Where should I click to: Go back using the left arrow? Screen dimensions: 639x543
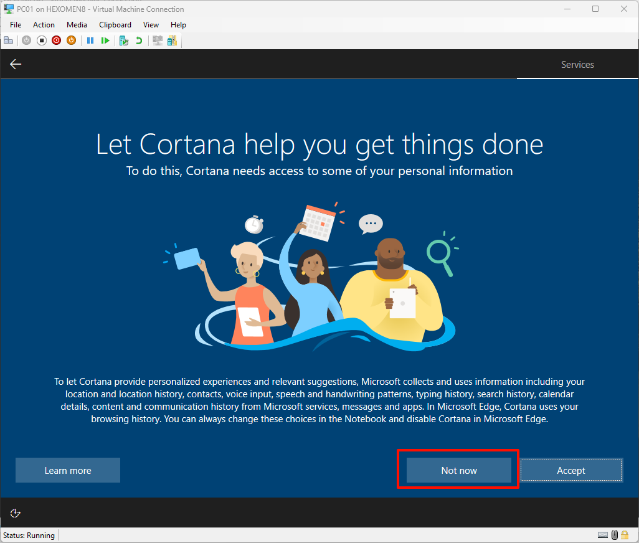pos(16,64)
